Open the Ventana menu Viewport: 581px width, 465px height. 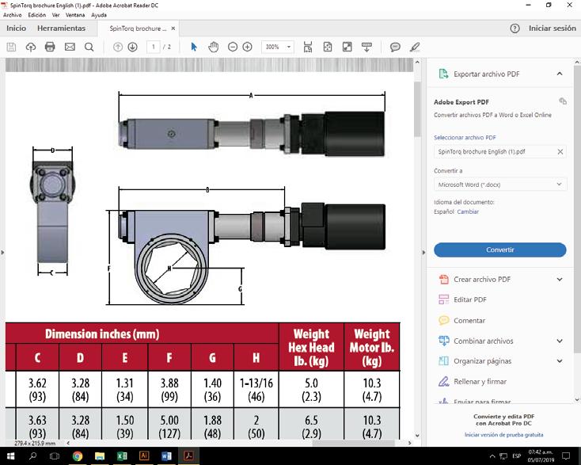[76, 15]
